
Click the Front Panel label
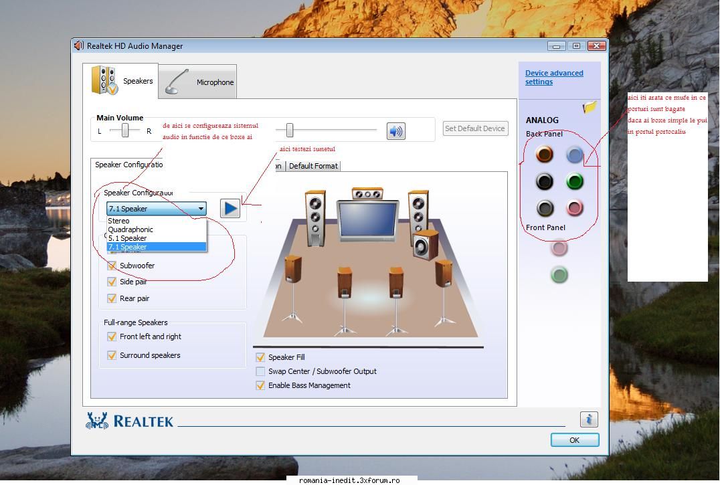[x=545, y=227]
